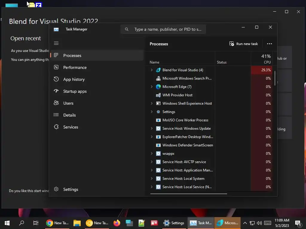Screen dimensions: 306x229
Task: Open network tray icon
Action: click(252, 223)
